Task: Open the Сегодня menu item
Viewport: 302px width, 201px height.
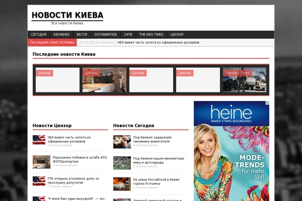Action: pyautogui.click(x=39, y=35)
